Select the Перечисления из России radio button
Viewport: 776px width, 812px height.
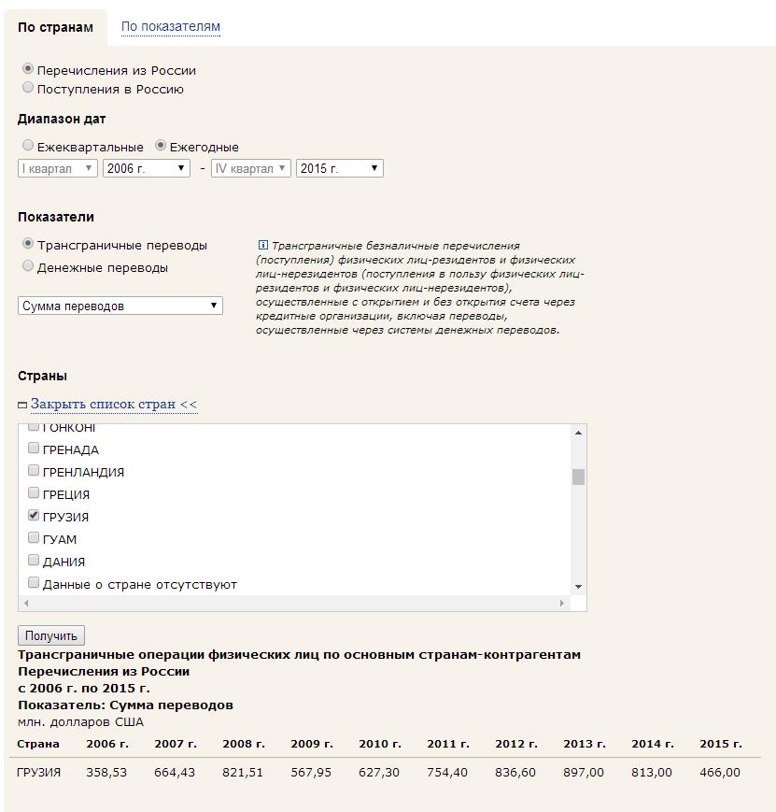point(28,68)
